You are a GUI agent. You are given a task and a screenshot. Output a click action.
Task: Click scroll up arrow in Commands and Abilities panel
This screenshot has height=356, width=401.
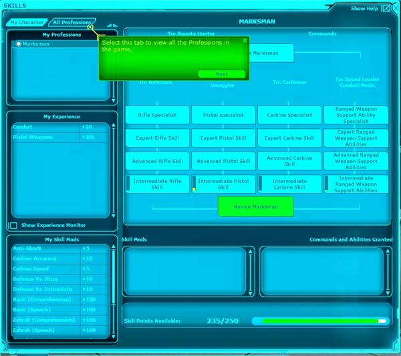tap(388, 253)
